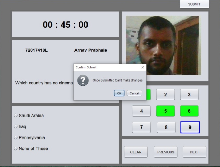This screenshot has width=220, height=167.
Task: Click OK to confirm submission
Action: tap(119, 93)
